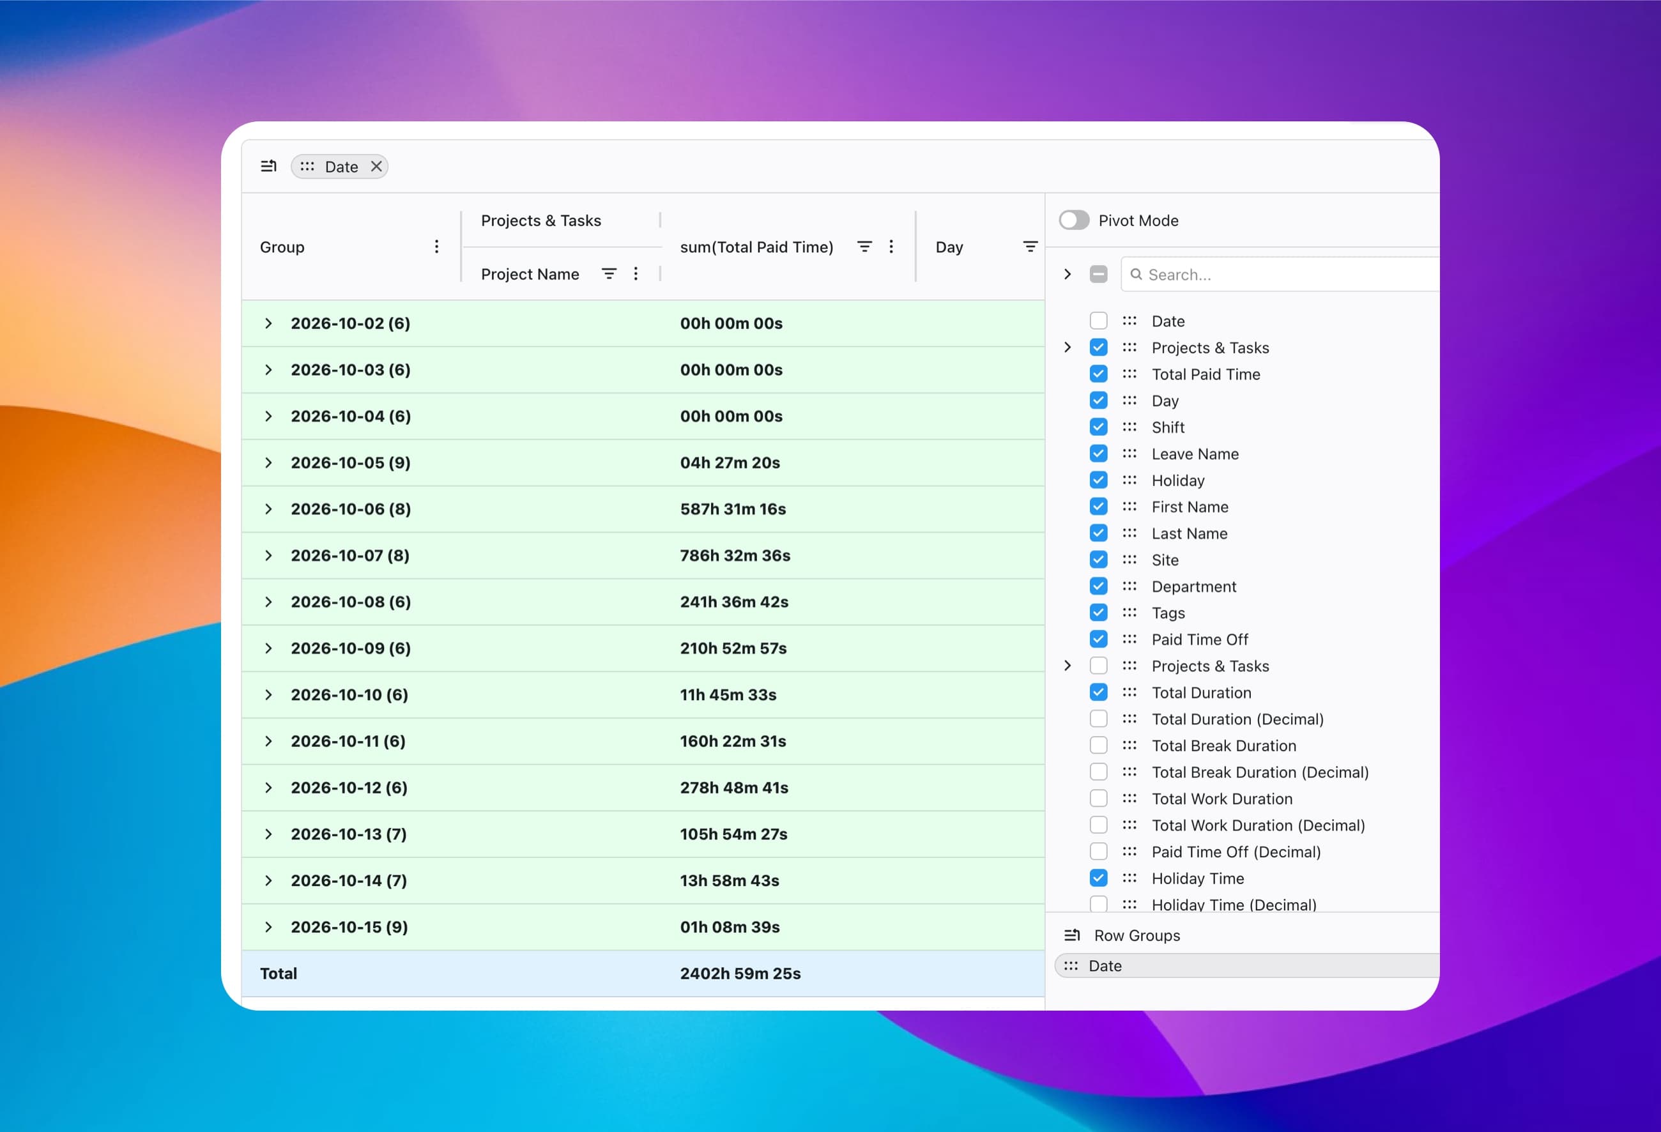
Task: Click the Project Name header label
Action: pyautogui.click(x=530, y=275)
